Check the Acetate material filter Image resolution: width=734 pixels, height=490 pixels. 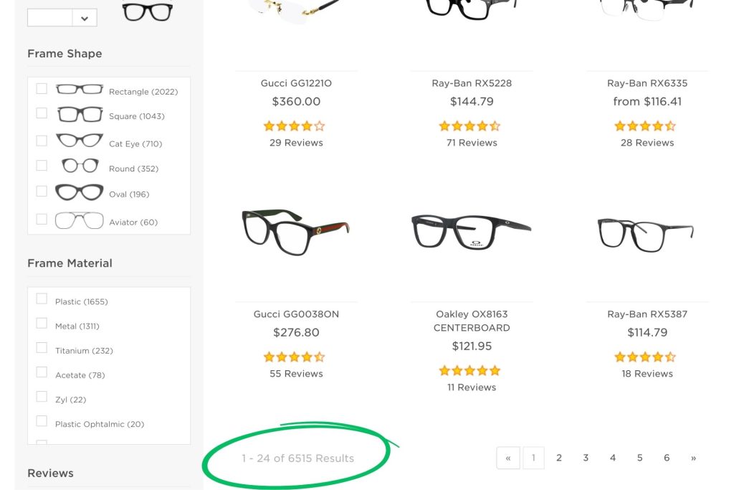point(42,372)
